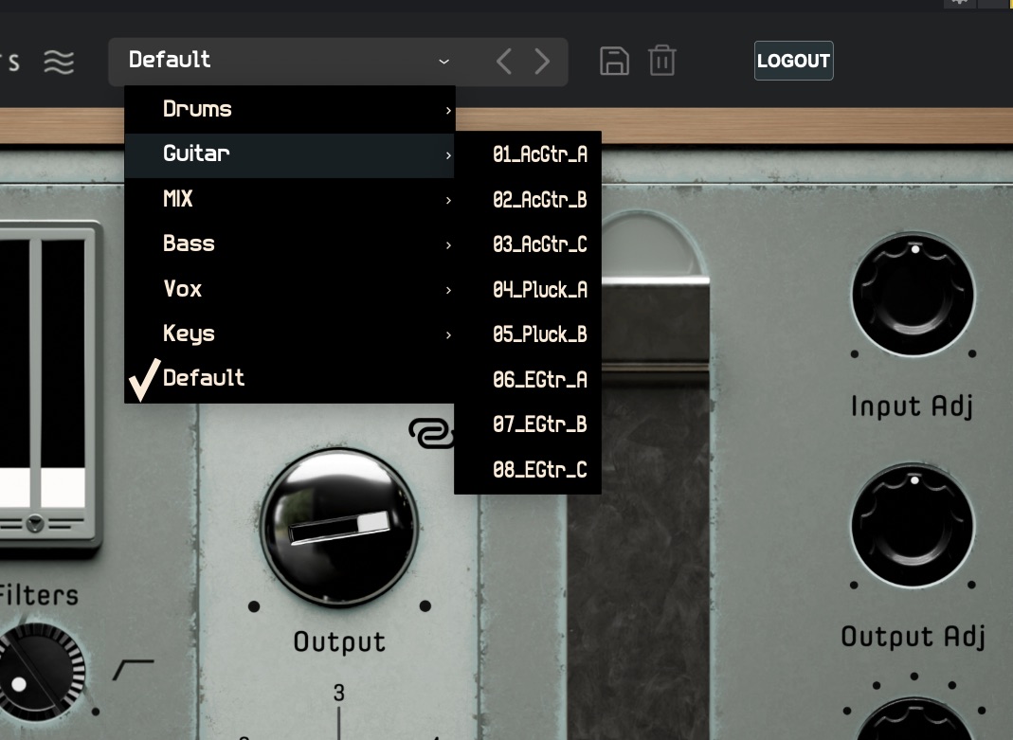Open the Default preset dropdown
The width and height of the screenshot is (1013, 740).
[289, 61]
